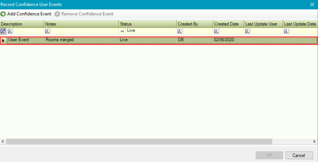This screenshot has width=318, height=162.
Task: Click the green Add Confidence Event icon
Action: pos(3,14)
